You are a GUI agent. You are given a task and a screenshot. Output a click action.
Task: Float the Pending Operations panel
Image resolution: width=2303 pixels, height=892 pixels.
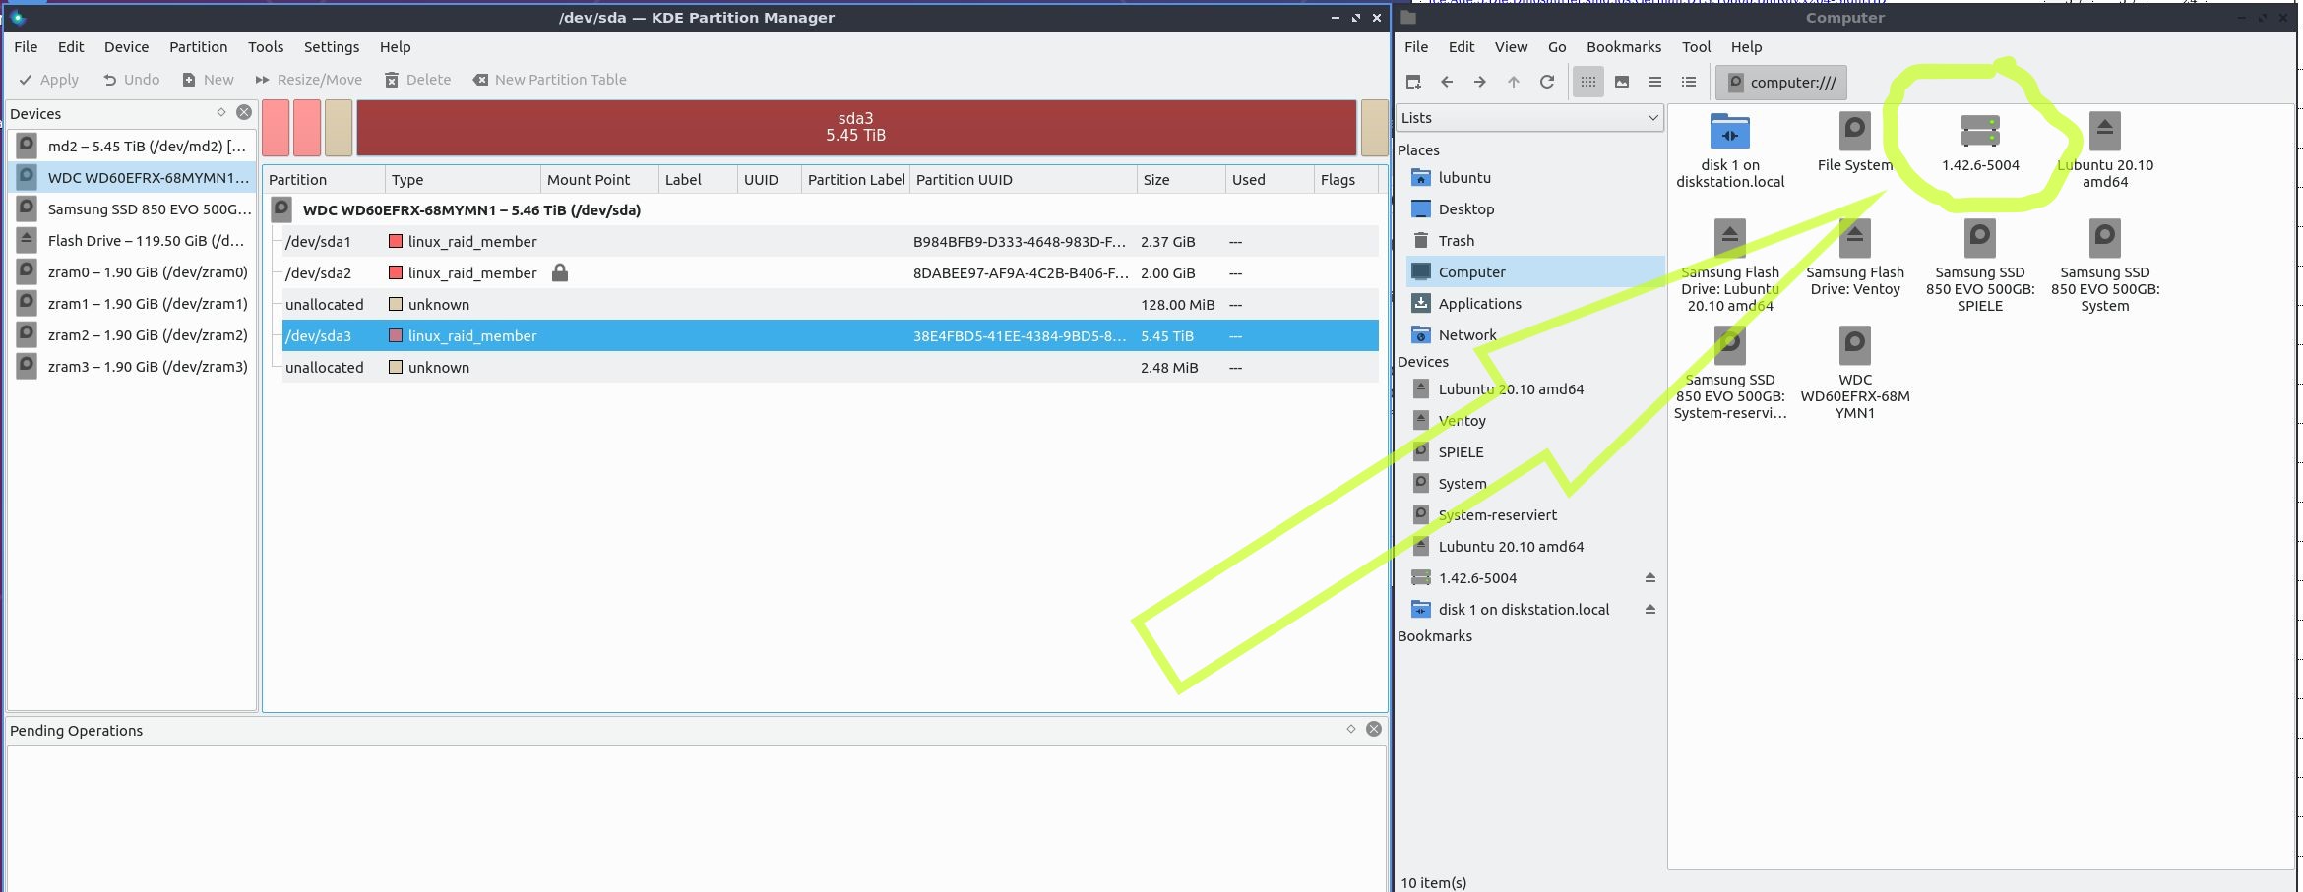pyautogui.click(x=1351, y=729)
